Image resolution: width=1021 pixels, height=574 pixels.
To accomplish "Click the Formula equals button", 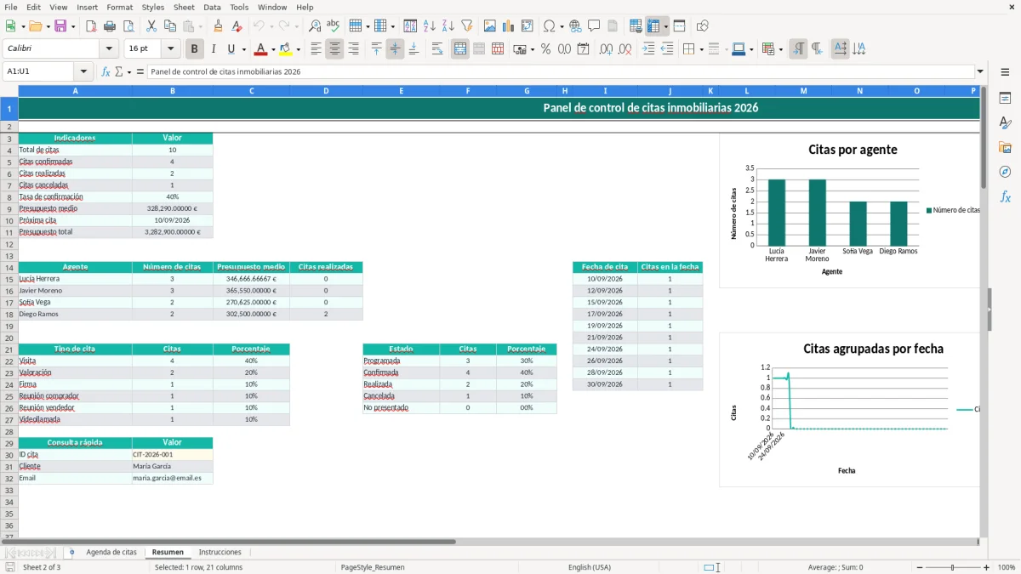I will tap(140, 71).
